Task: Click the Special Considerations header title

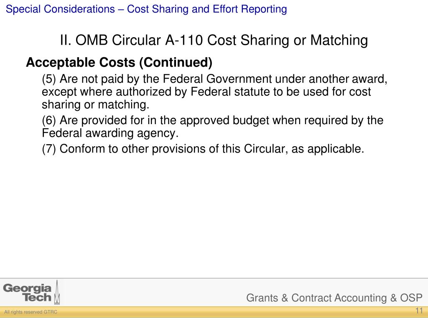Action: [146, 9]
